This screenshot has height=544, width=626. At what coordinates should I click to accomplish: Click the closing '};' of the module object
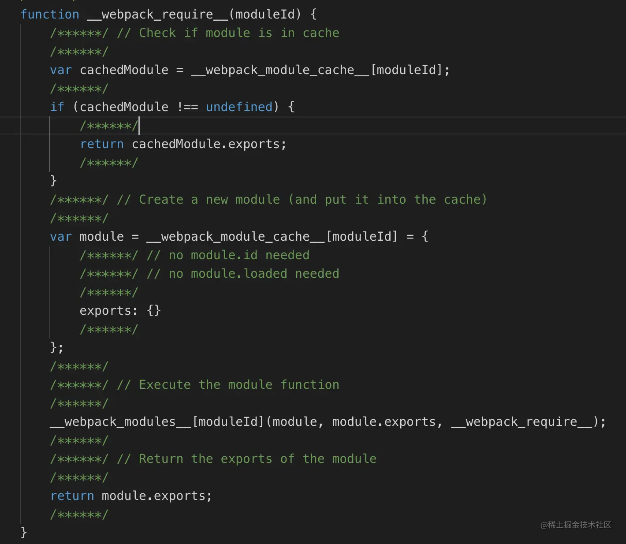(x=57, y=348)
